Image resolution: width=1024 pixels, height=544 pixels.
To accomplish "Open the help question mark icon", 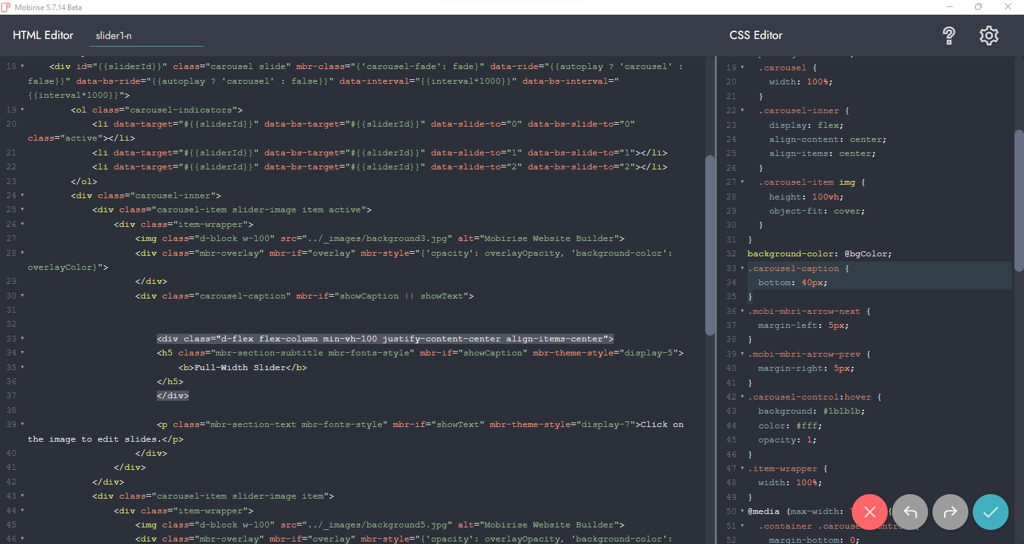I will (x=948, y=36).
